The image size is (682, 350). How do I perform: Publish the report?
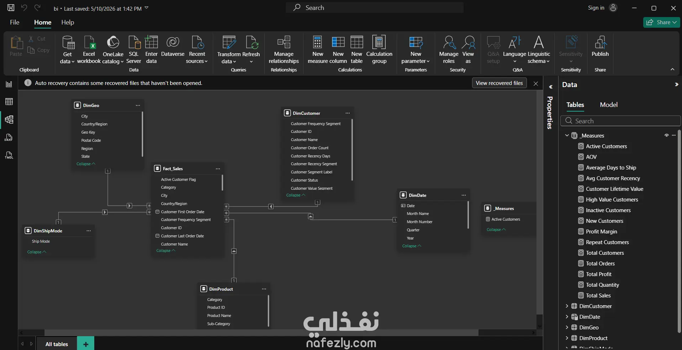click(x=600, y=46)
